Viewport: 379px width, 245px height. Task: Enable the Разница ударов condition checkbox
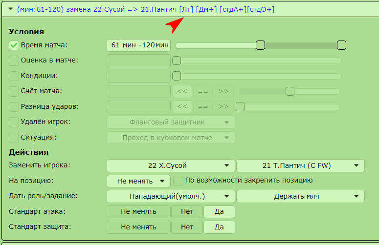click(x=14, y=107)
